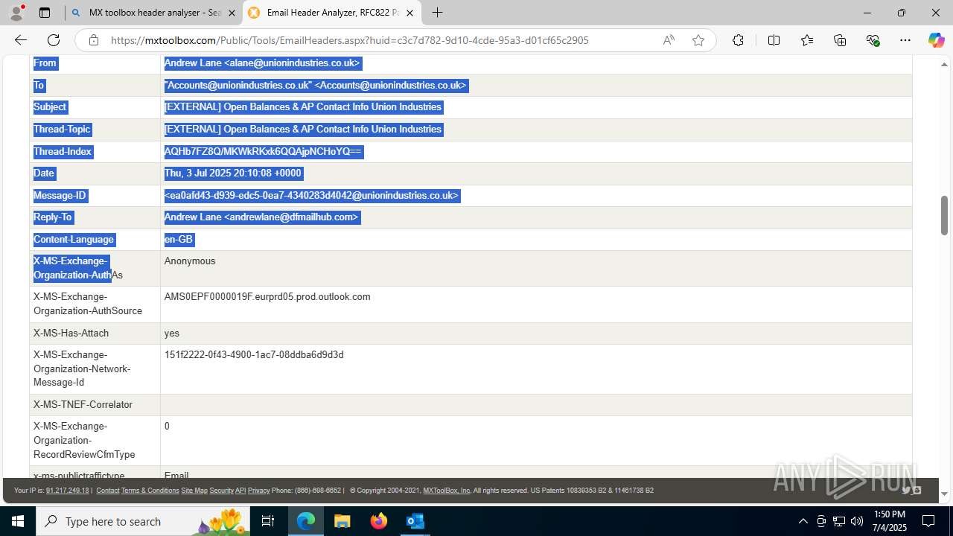Screen dimensions: 953x536
Task: Click the From value Andrew Lane alane@unionindustries.co.uk
Action: 262,63
